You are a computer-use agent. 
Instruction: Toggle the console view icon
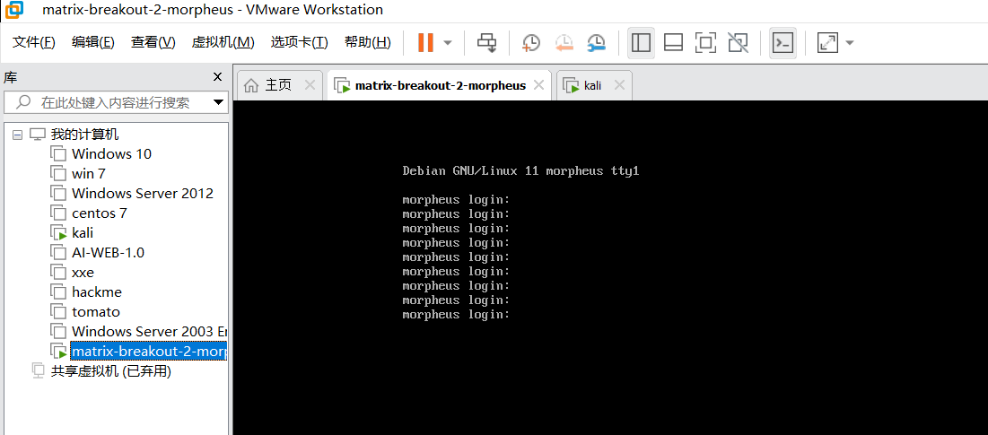pyautogui.click(x=783, y=43)
